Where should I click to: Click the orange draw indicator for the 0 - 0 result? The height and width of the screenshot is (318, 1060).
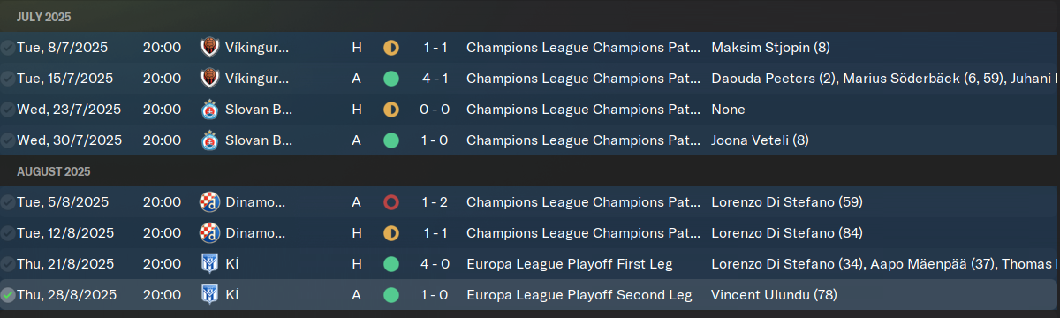pyautogui.click(x=391, y=110)
